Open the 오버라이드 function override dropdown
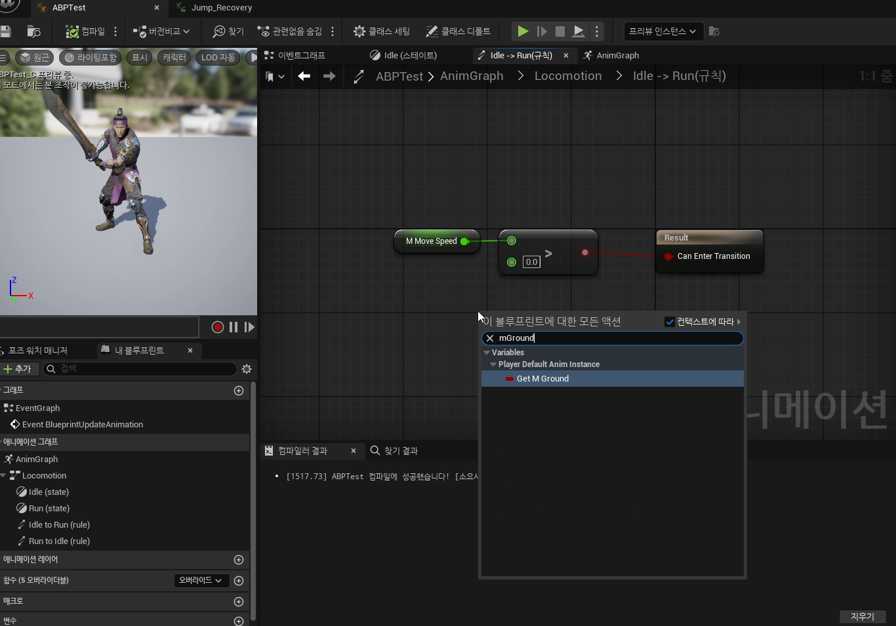 click(201, 581)
